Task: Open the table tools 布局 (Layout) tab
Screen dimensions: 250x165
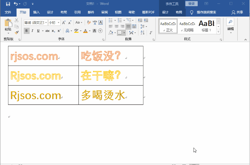Action: pyautogui.click(x=179, y=12)
